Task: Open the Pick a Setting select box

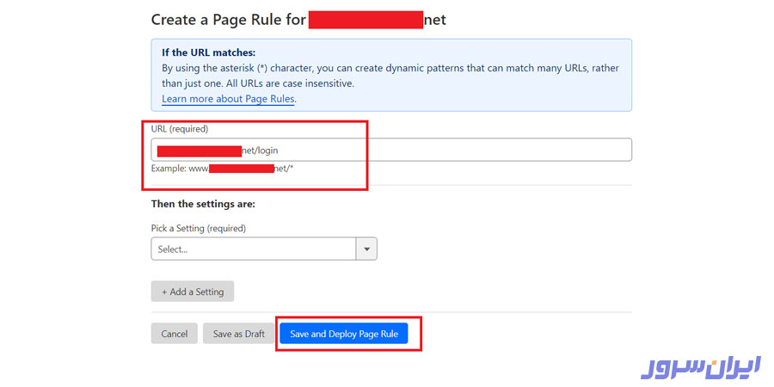Action: click(x=254, y=249)
